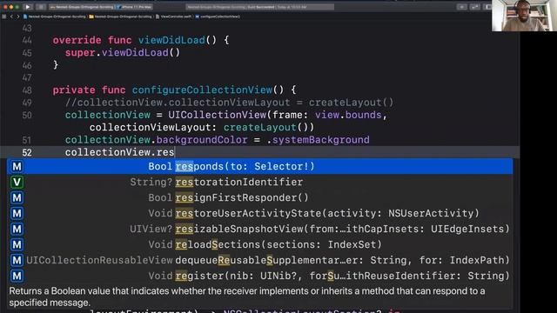Click the project breadcrumb Nested-Groups-Orthogonal-Scrolling

tap(54, 17)
